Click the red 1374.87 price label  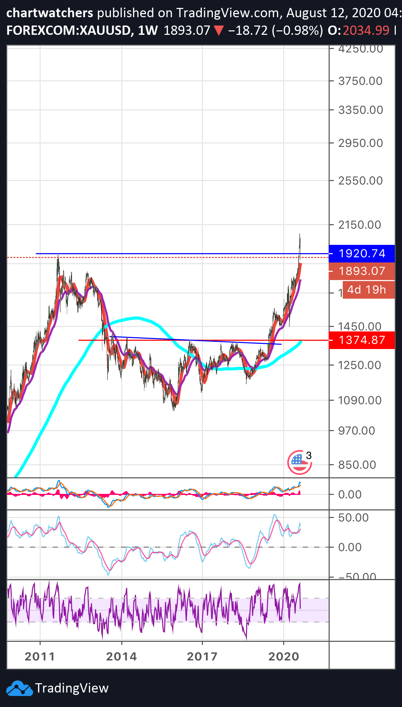tap(362, 340)
